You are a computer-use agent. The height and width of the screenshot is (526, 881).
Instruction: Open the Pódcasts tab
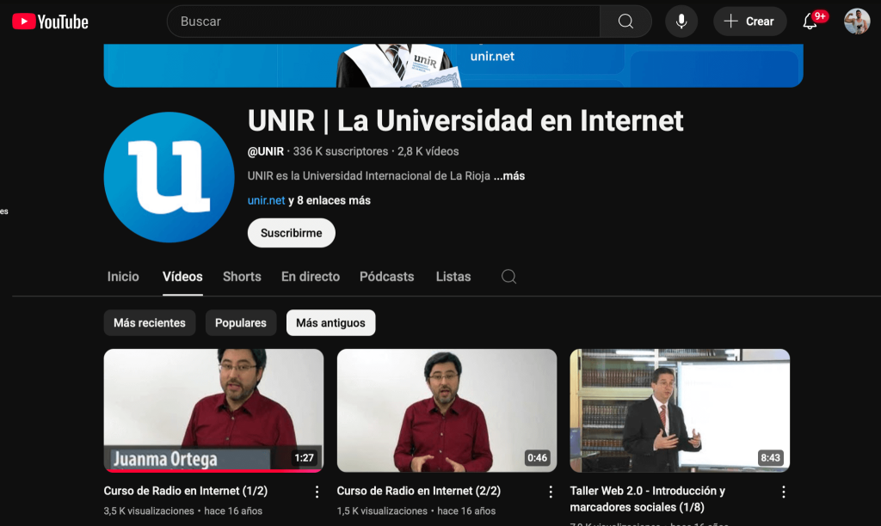pyautogui.click(x=386, y=277)
